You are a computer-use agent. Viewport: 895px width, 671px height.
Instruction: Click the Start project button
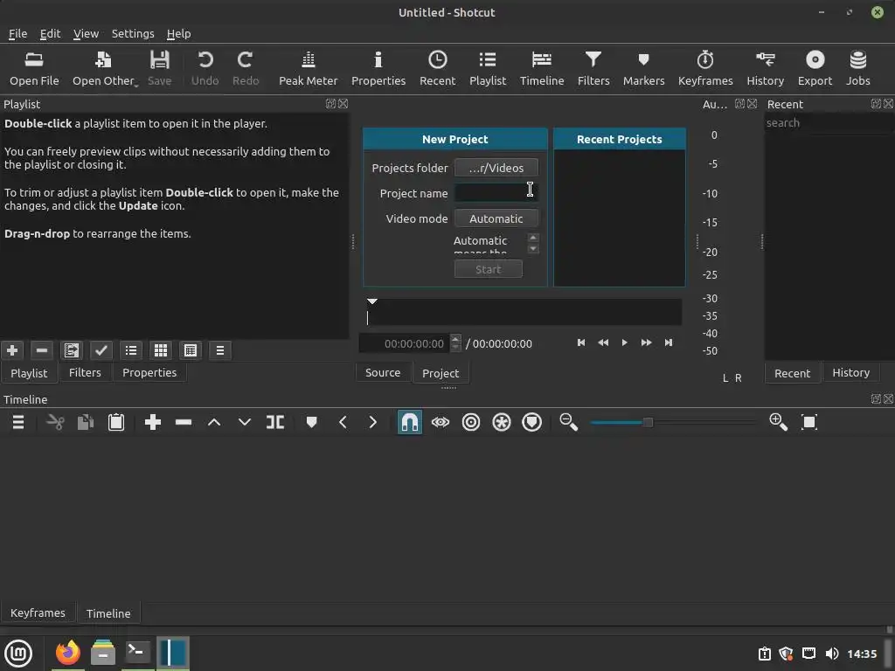coord(488,269)
